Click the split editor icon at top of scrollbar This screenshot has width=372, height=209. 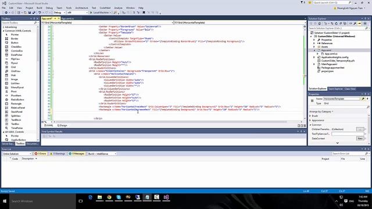point(305,27)
